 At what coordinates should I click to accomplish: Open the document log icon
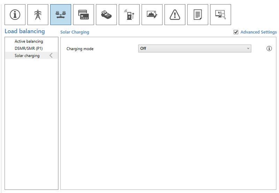tap(198, 15)
